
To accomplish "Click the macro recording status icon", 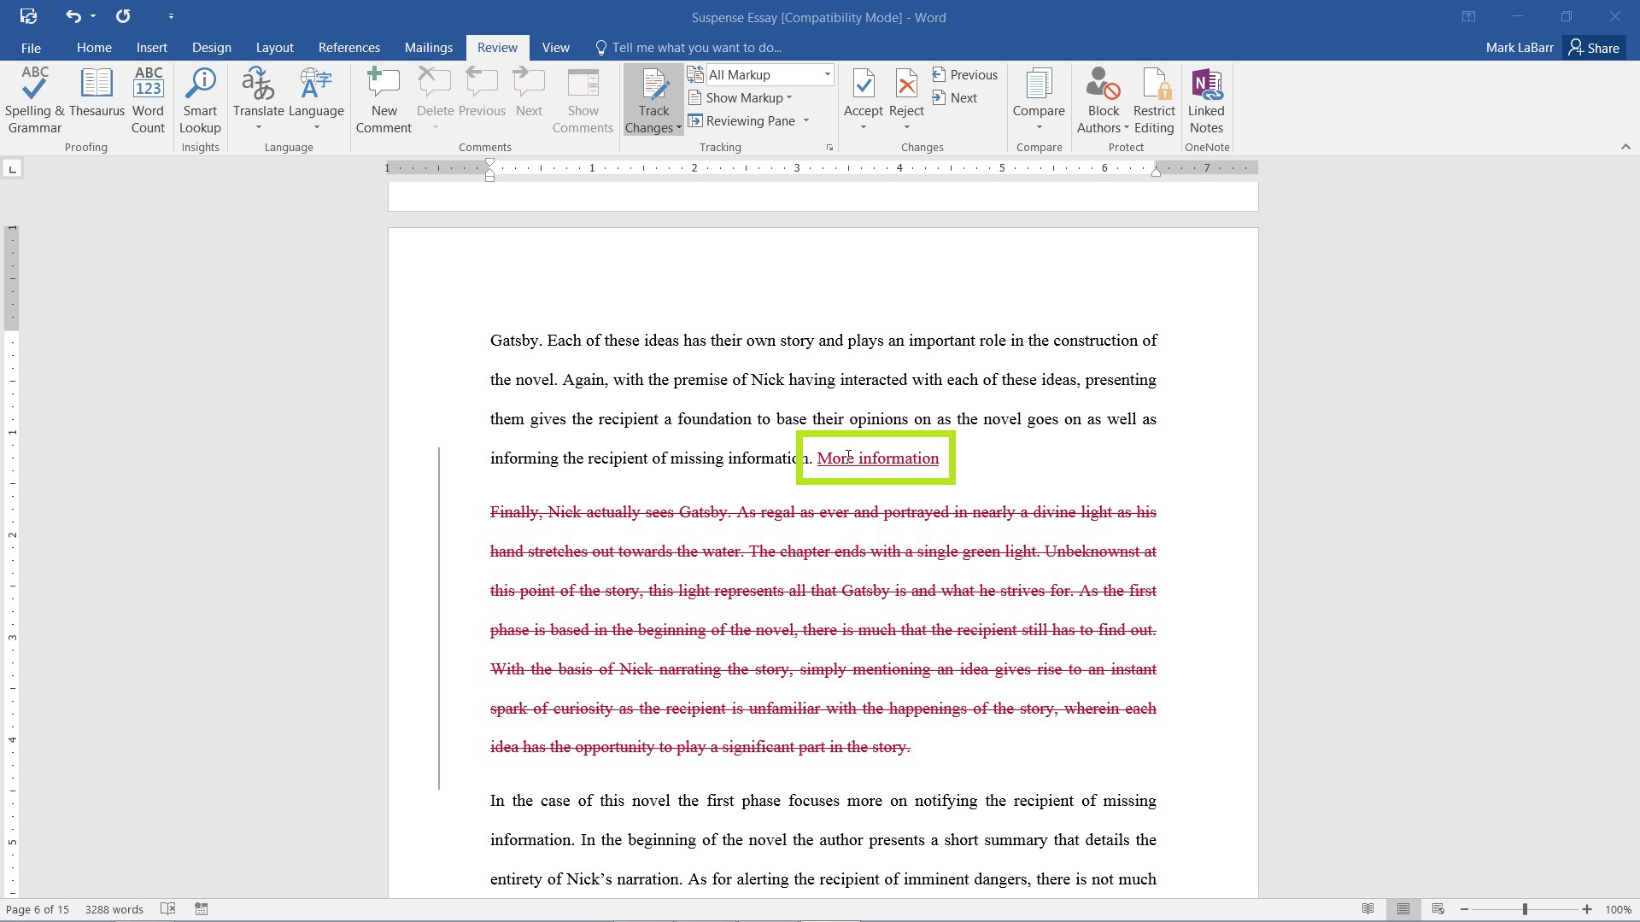I will click(202, 909).
